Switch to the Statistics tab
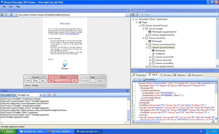The height and width of the screenshot is (134, 219). [180, 75]
